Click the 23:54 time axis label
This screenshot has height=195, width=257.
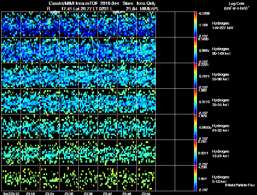click(x=146, y=194)
